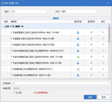Click purchased checkmark in 安全管理(2022) row
This screenshot has height=102, width=112.
tap(91, 50)
